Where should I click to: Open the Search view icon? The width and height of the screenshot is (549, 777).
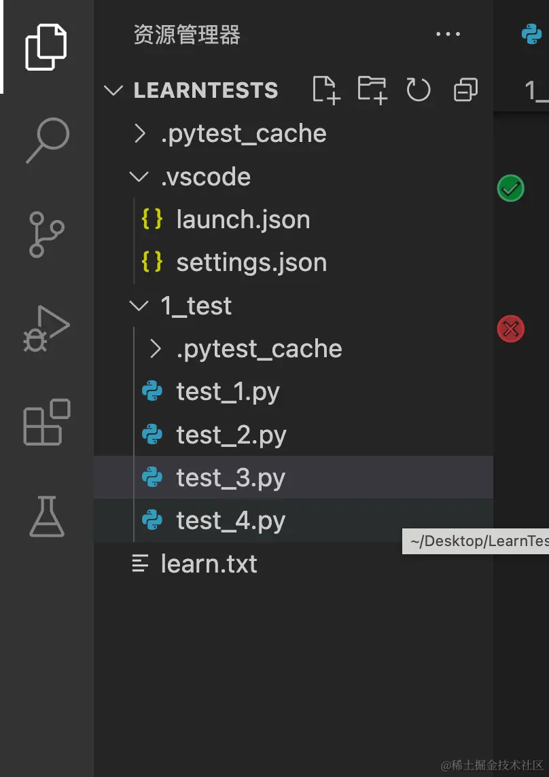47,140
